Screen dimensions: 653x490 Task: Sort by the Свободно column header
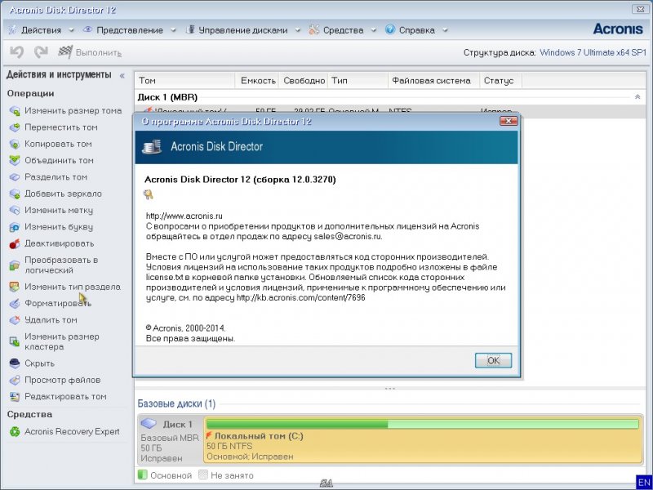pyautogui.click(x=304, y=80)
